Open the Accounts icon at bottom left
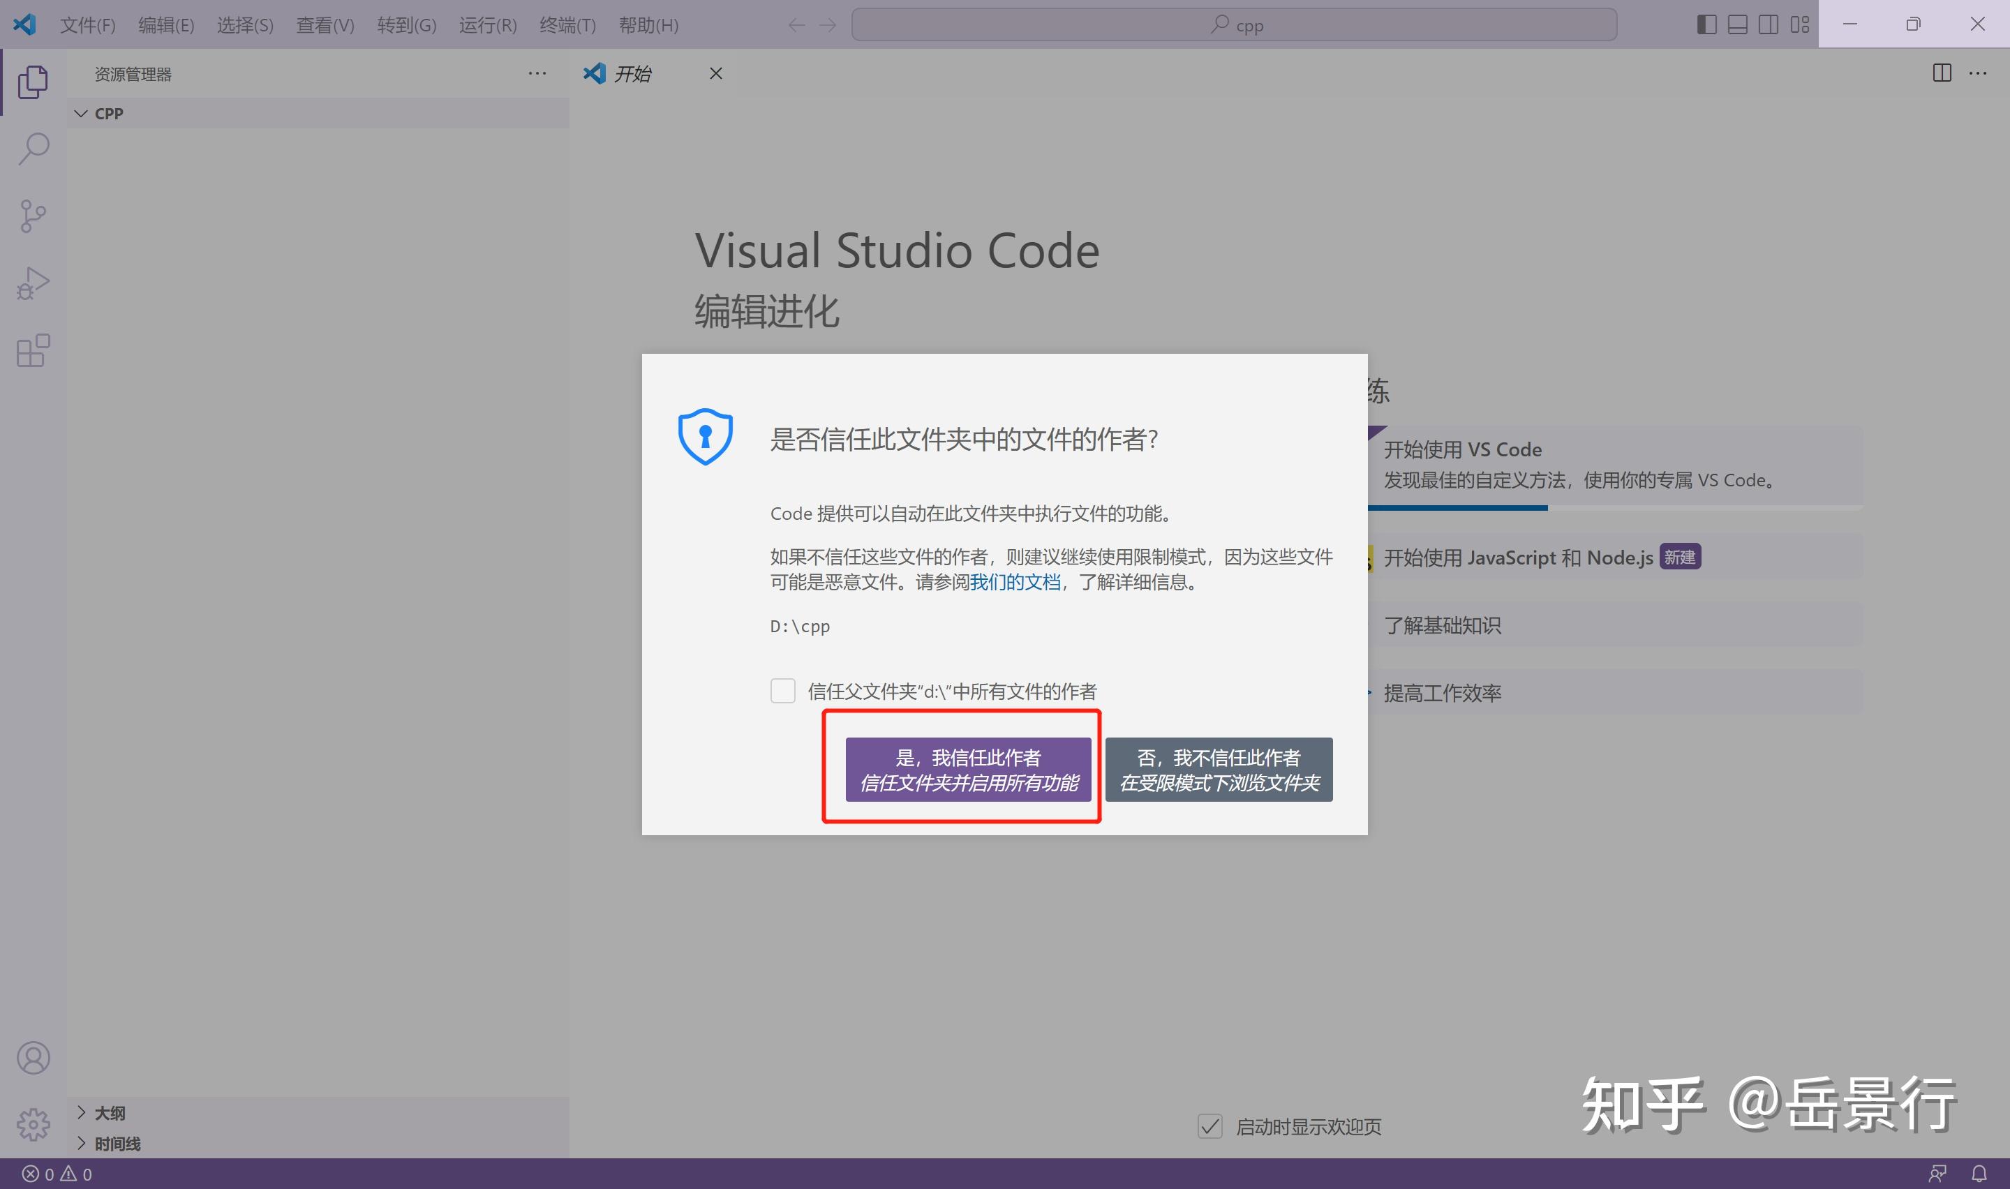This screenshot has width=2010, height=1189. [33, 1058]
